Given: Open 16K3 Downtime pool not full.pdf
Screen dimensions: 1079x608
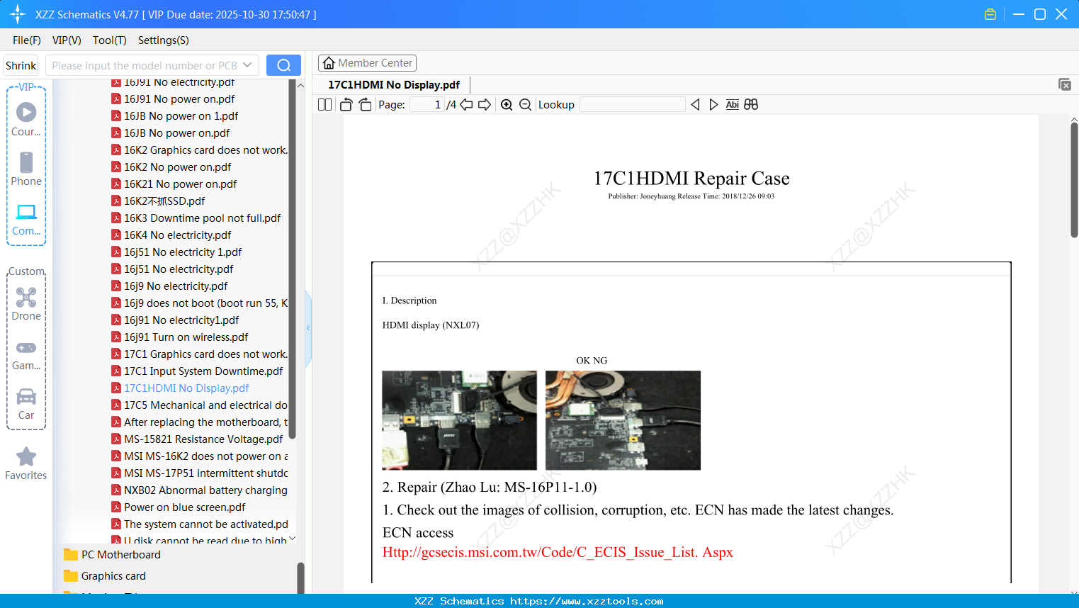Looking at the screenshot, I should [196, 218].
